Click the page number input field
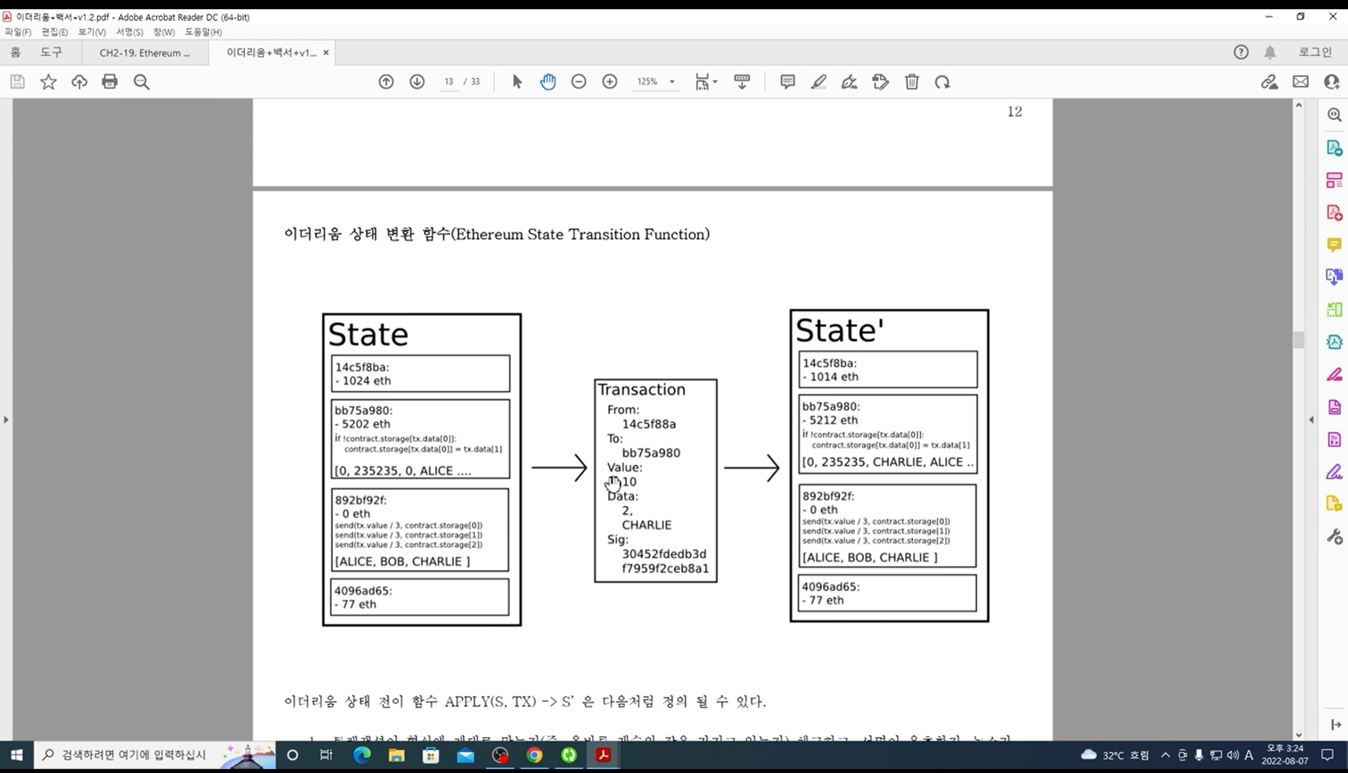The height and width of the screenshot is (773, 1348). coord(449,82)
